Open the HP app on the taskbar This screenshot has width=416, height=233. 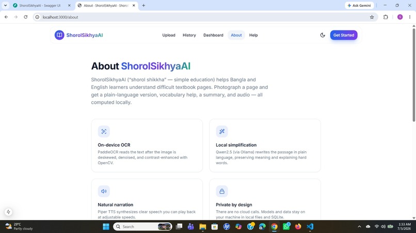click(x=227, y=227)
